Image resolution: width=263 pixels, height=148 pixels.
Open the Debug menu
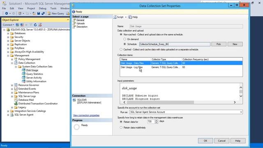(x=42, y=8)
